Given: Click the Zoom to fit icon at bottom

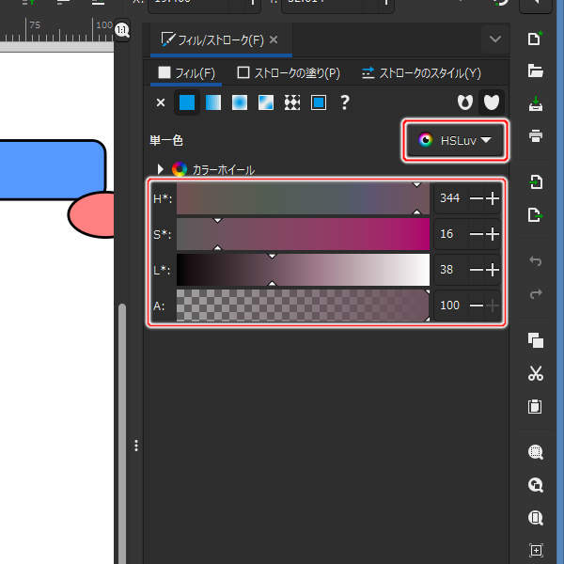Looking at the screenshot, I should pyautogui.click(x=535, y=550).
